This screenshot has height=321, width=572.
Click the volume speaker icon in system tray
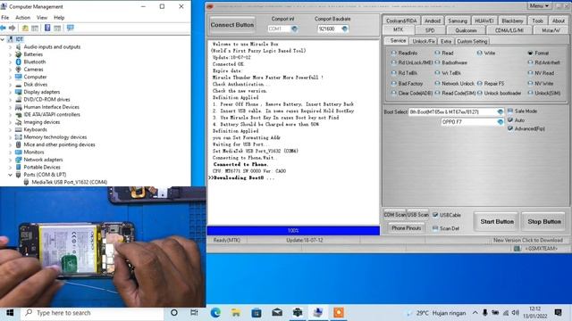tap(516, 313)
